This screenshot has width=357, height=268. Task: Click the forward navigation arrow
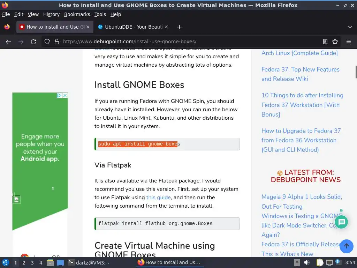click(x=21, y=42)
